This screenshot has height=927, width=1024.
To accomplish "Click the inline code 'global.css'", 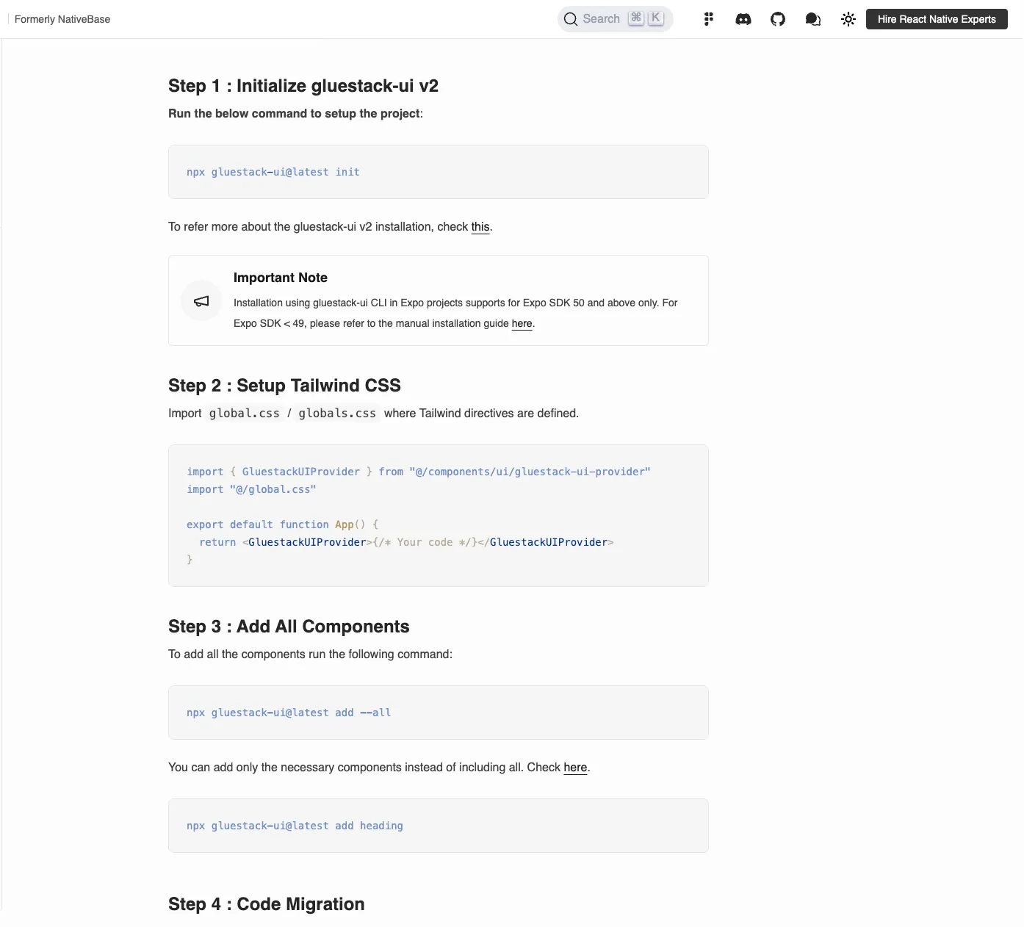I will (244, 413).
